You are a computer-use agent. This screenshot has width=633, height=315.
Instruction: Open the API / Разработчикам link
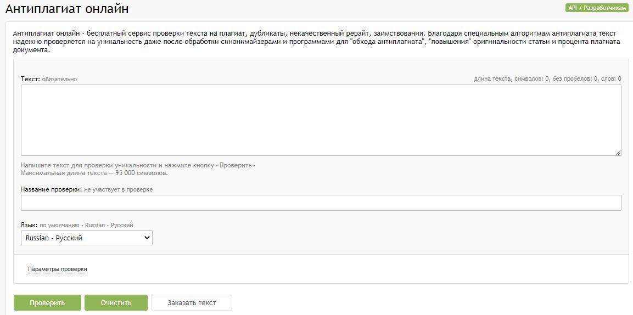[x=597, y=8]
